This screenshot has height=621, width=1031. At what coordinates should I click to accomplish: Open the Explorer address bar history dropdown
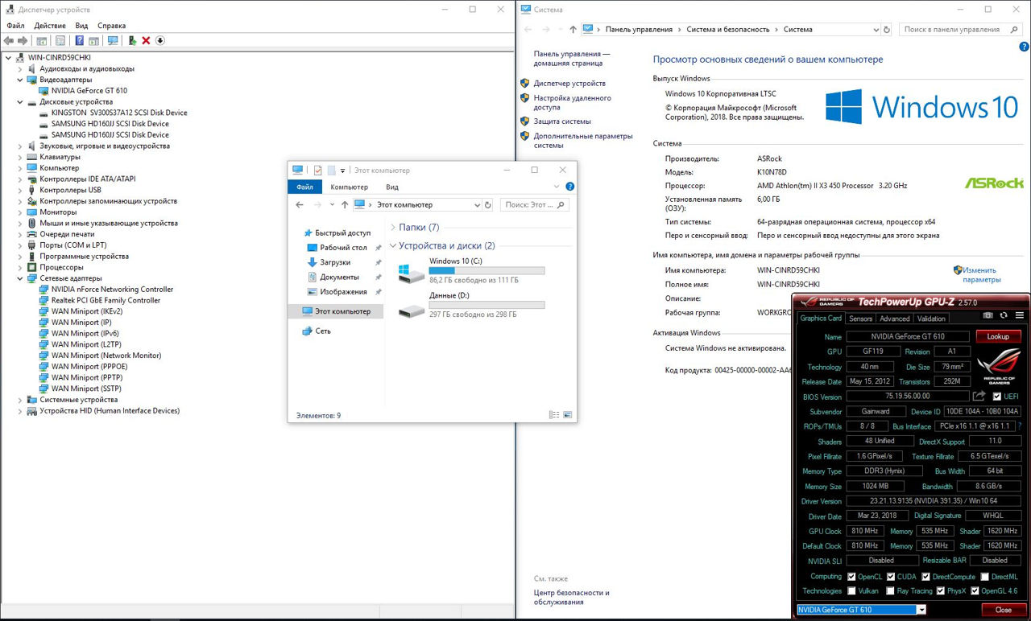coord(477,204)
